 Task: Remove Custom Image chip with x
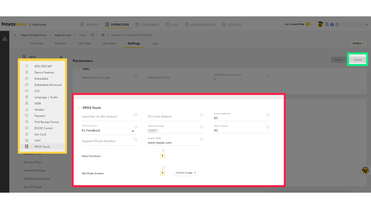tap(195, 173)
